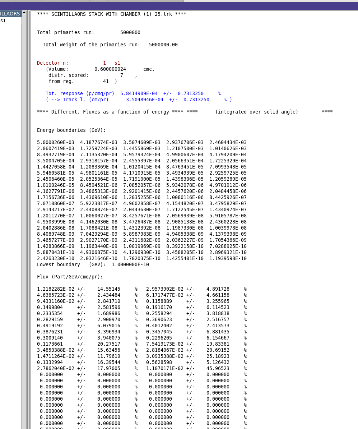Viewport: 358px width, 429px height.
Task: Click the 'Lowest boundary (GeV)' line
Action: (x=93, y=264)
